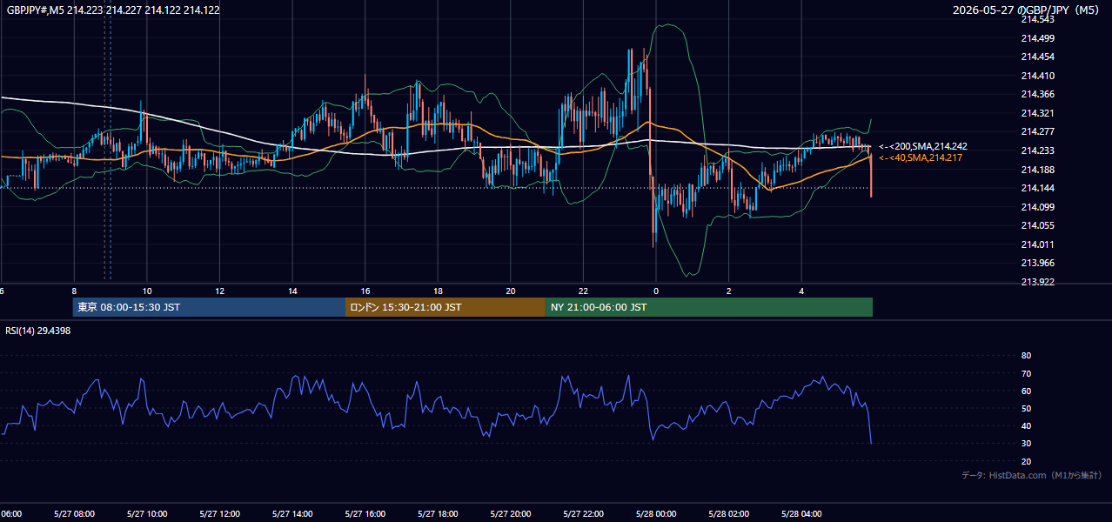1112x522 pixels.
Task: Click the 5/28 00:00 date label
Action: click(x=656, y=514)
